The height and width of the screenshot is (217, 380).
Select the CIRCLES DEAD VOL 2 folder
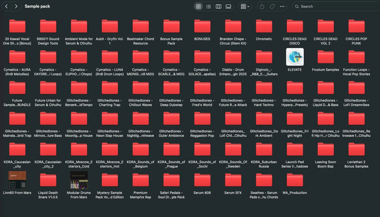point(326,27)
